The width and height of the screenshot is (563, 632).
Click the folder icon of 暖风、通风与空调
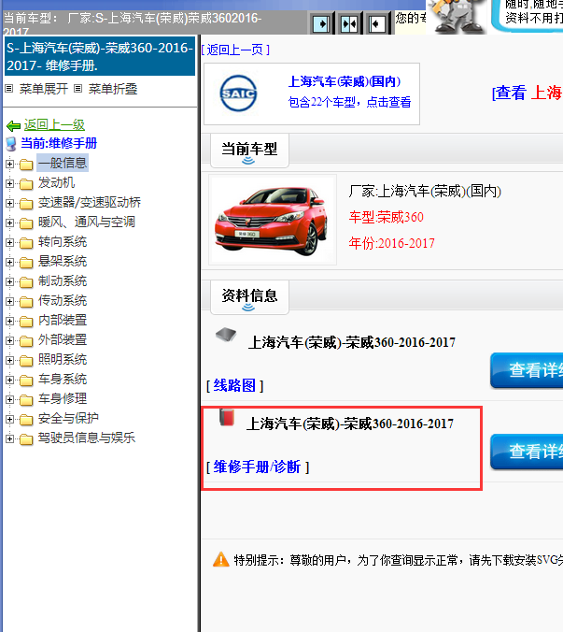pyautogui.click(x=26, y=223)
